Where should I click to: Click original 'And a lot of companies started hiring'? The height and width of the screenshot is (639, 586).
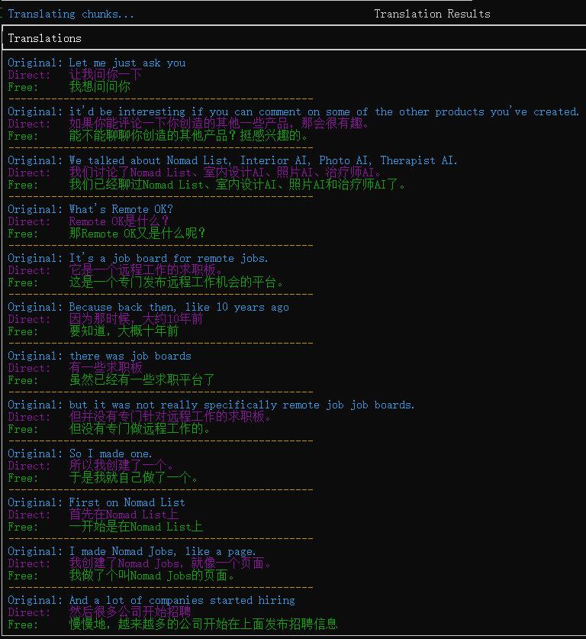(x=182, y=601)
